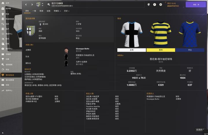Open the 主页 (Home) sidebar icon
Viewport: 208px width, 135px height.
3,3
